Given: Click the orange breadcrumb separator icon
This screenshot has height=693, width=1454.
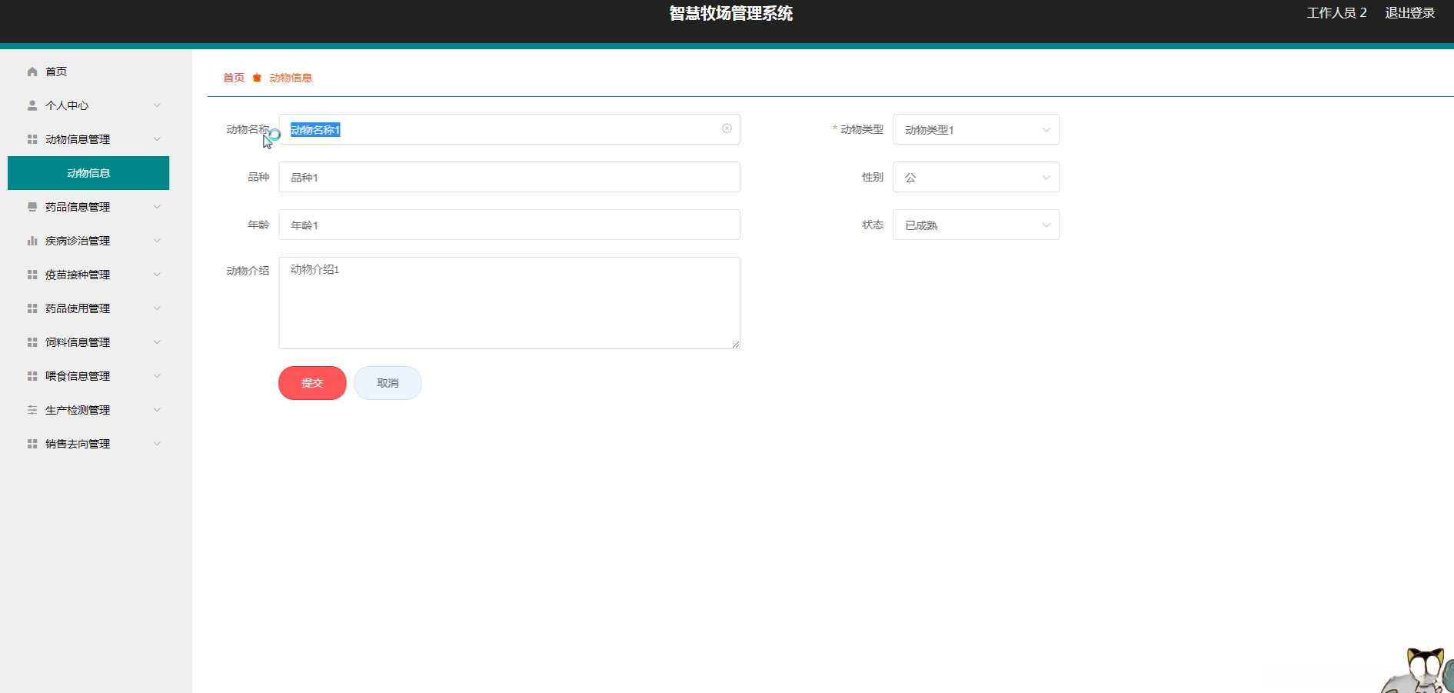Looking at the screenshot, I should pos(257,78).
